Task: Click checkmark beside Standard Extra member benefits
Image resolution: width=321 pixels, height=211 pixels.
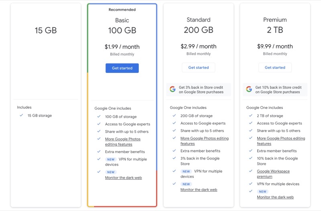Action: 174,150
